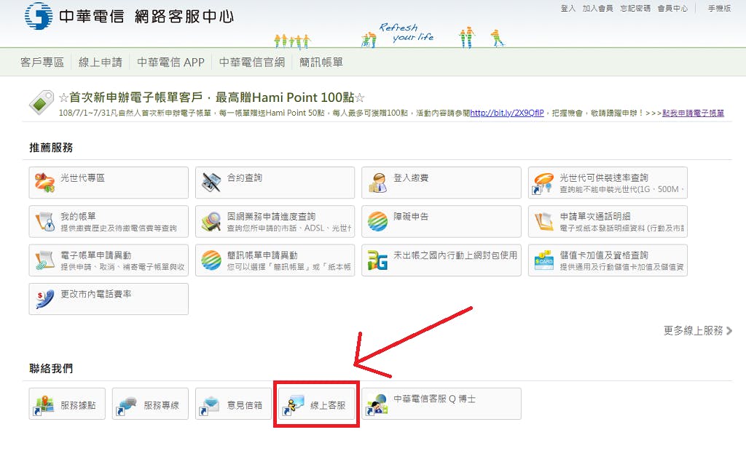Click the 登入 link at top
Image resolution: width=746 pixels, height=459 pixels.
pos(568,9)
